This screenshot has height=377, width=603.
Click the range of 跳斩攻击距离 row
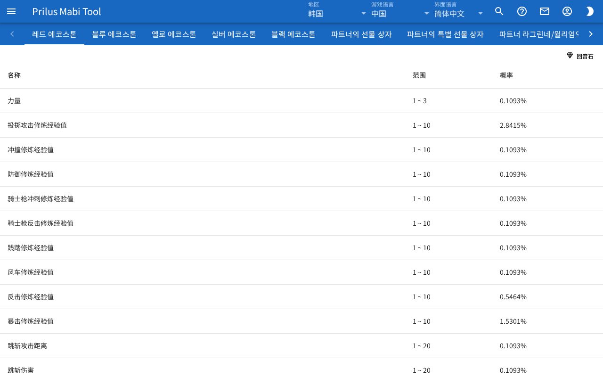point(422,346)
